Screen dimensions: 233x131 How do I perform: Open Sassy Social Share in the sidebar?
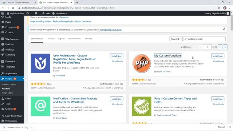coord(14,116)
